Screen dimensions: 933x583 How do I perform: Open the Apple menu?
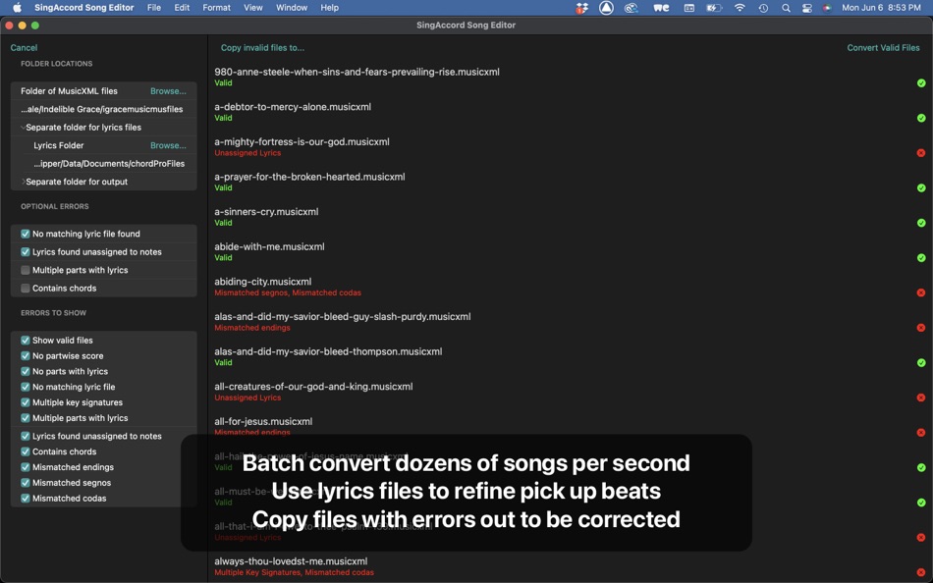tap(18, 8)
